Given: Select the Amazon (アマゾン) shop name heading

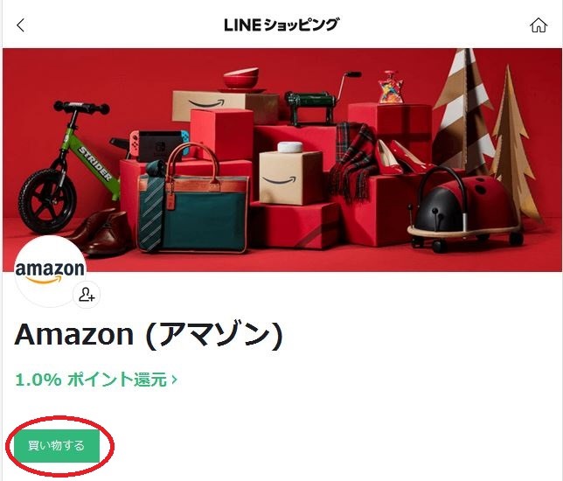Looking at the screenshot, I should point(149,335).
